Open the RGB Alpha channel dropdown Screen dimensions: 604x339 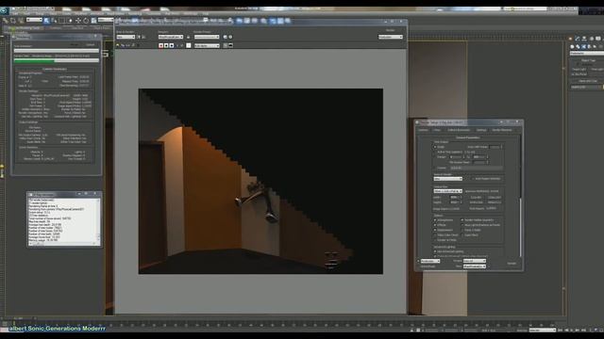pyautogui.click(x=207, y=45)
